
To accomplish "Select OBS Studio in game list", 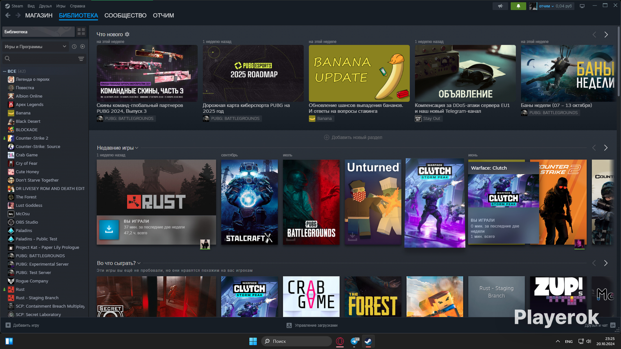I will coord(27,222).
